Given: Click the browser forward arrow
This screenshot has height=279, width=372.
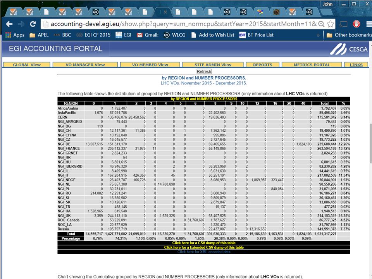Looking at the screenshot, I should tap(21, 24).
